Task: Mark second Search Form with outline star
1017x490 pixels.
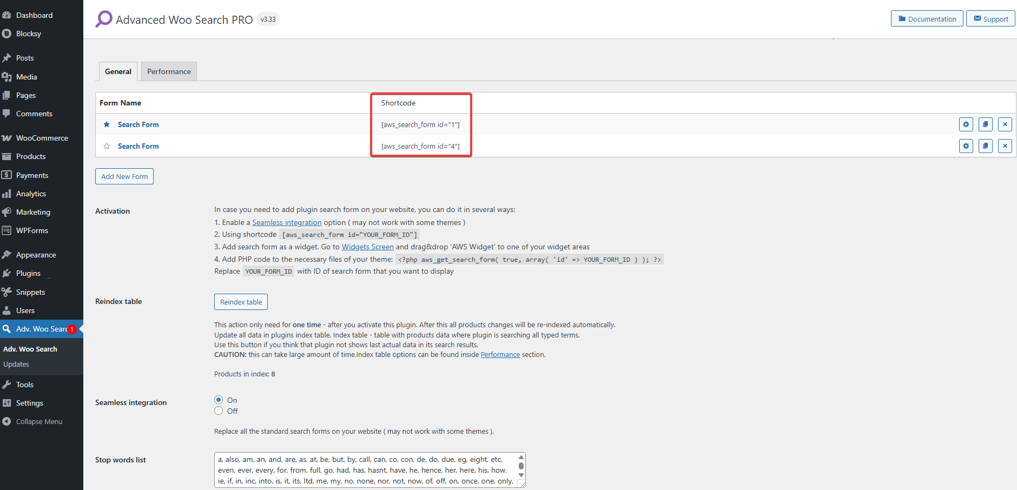Action: point(107,146)
